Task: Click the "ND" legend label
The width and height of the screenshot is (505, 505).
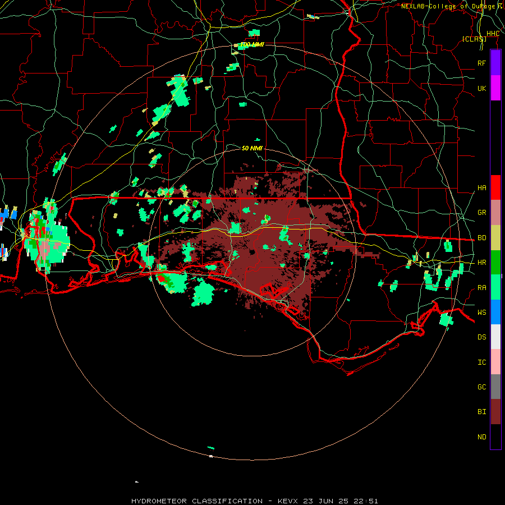Action: pos(482,437)
